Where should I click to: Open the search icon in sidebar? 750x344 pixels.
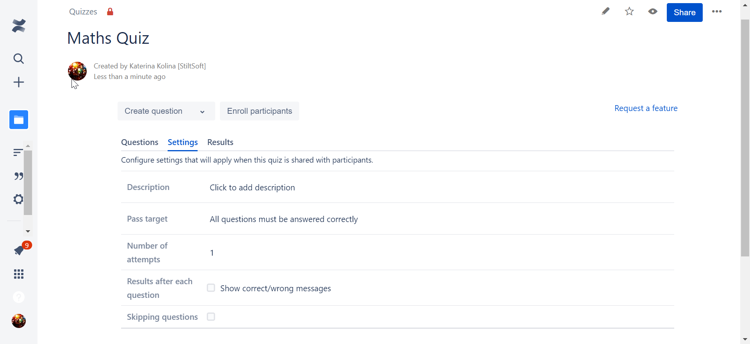pyautogui.click(x=18, y=59)
